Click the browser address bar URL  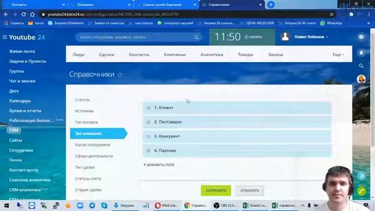point(113,14)
